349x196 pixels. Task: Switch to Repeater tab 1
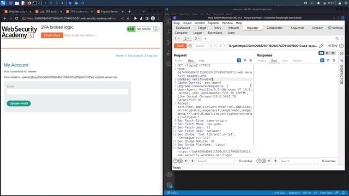point(177,39)
